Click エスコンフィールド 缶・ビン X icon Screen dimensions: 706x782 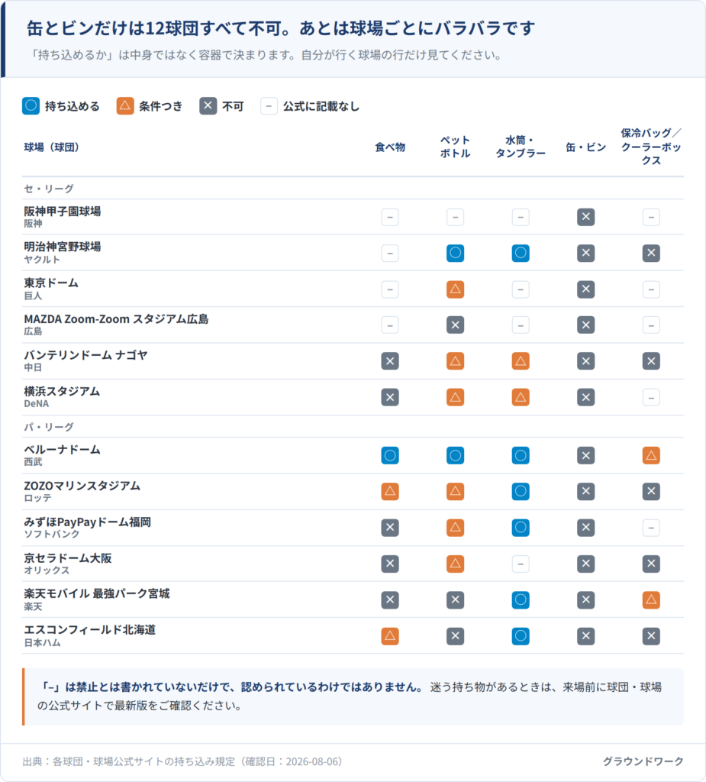586,636
